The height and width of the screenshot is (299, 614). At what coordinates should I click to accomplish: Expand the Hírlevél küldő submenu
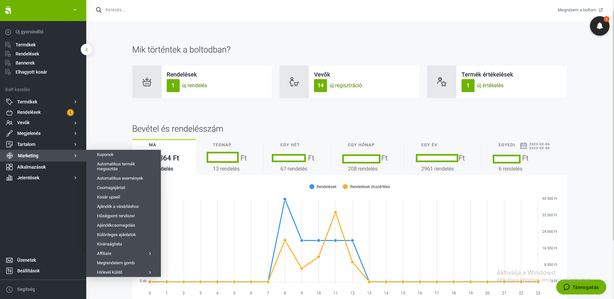click(150, 272)
